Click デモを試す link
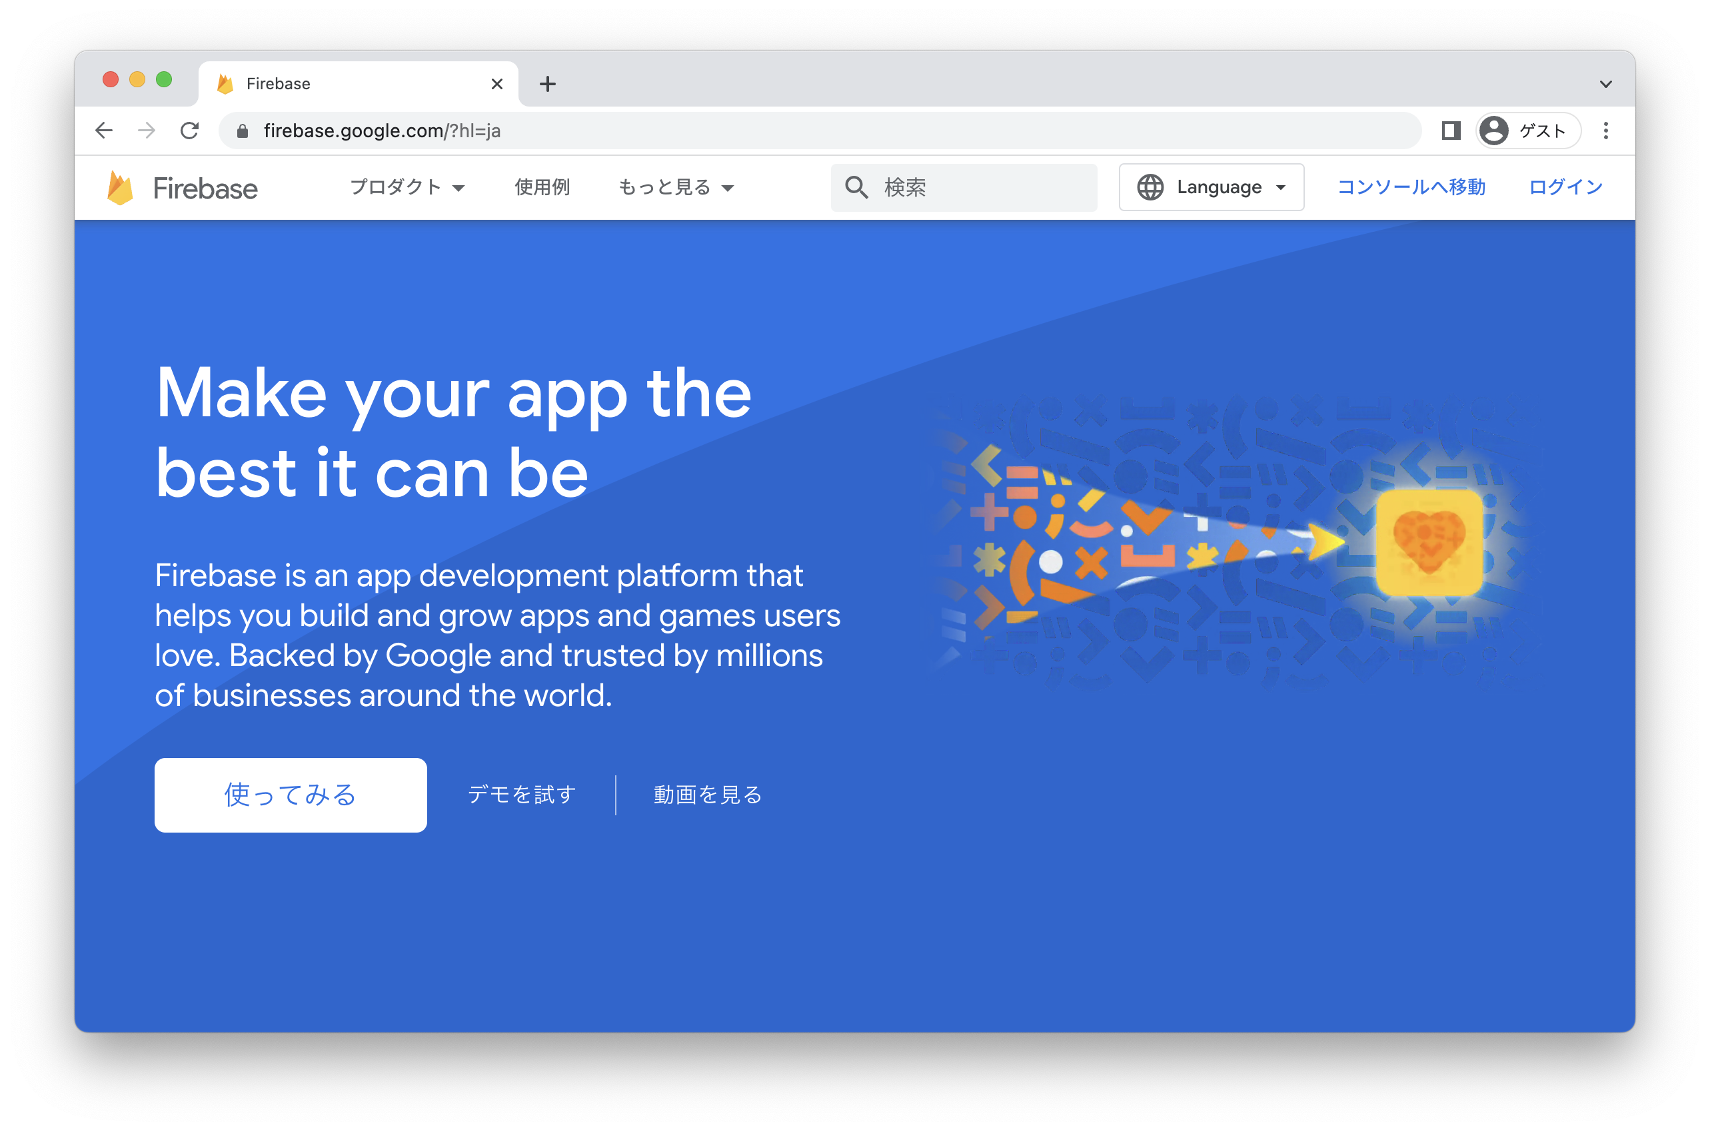1710x1131 pixels. pos(522,795)
